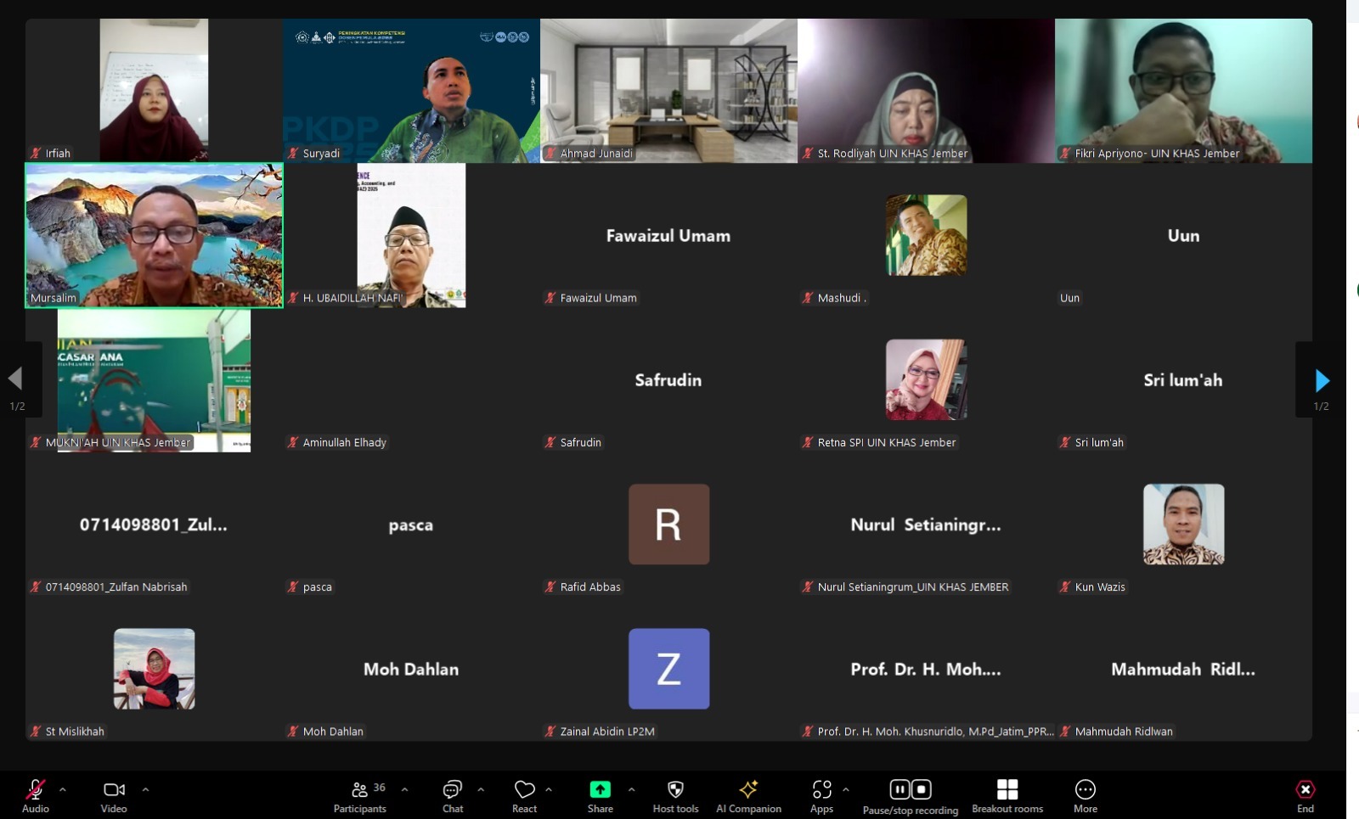Toggle the Video camera on

[x=114, y=796]
